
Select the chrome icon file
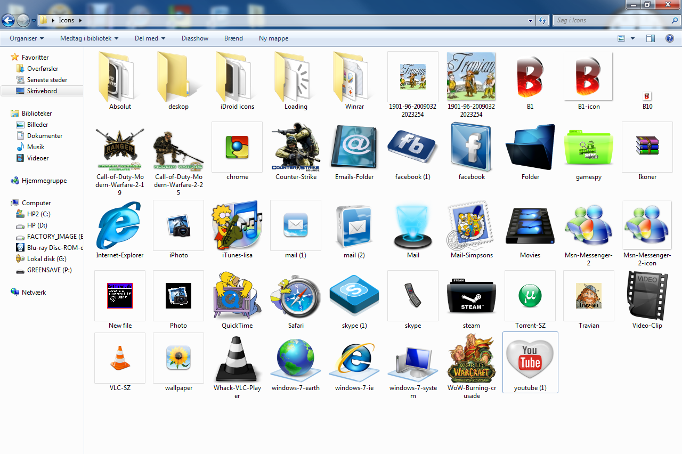click(x=237, y=147)
